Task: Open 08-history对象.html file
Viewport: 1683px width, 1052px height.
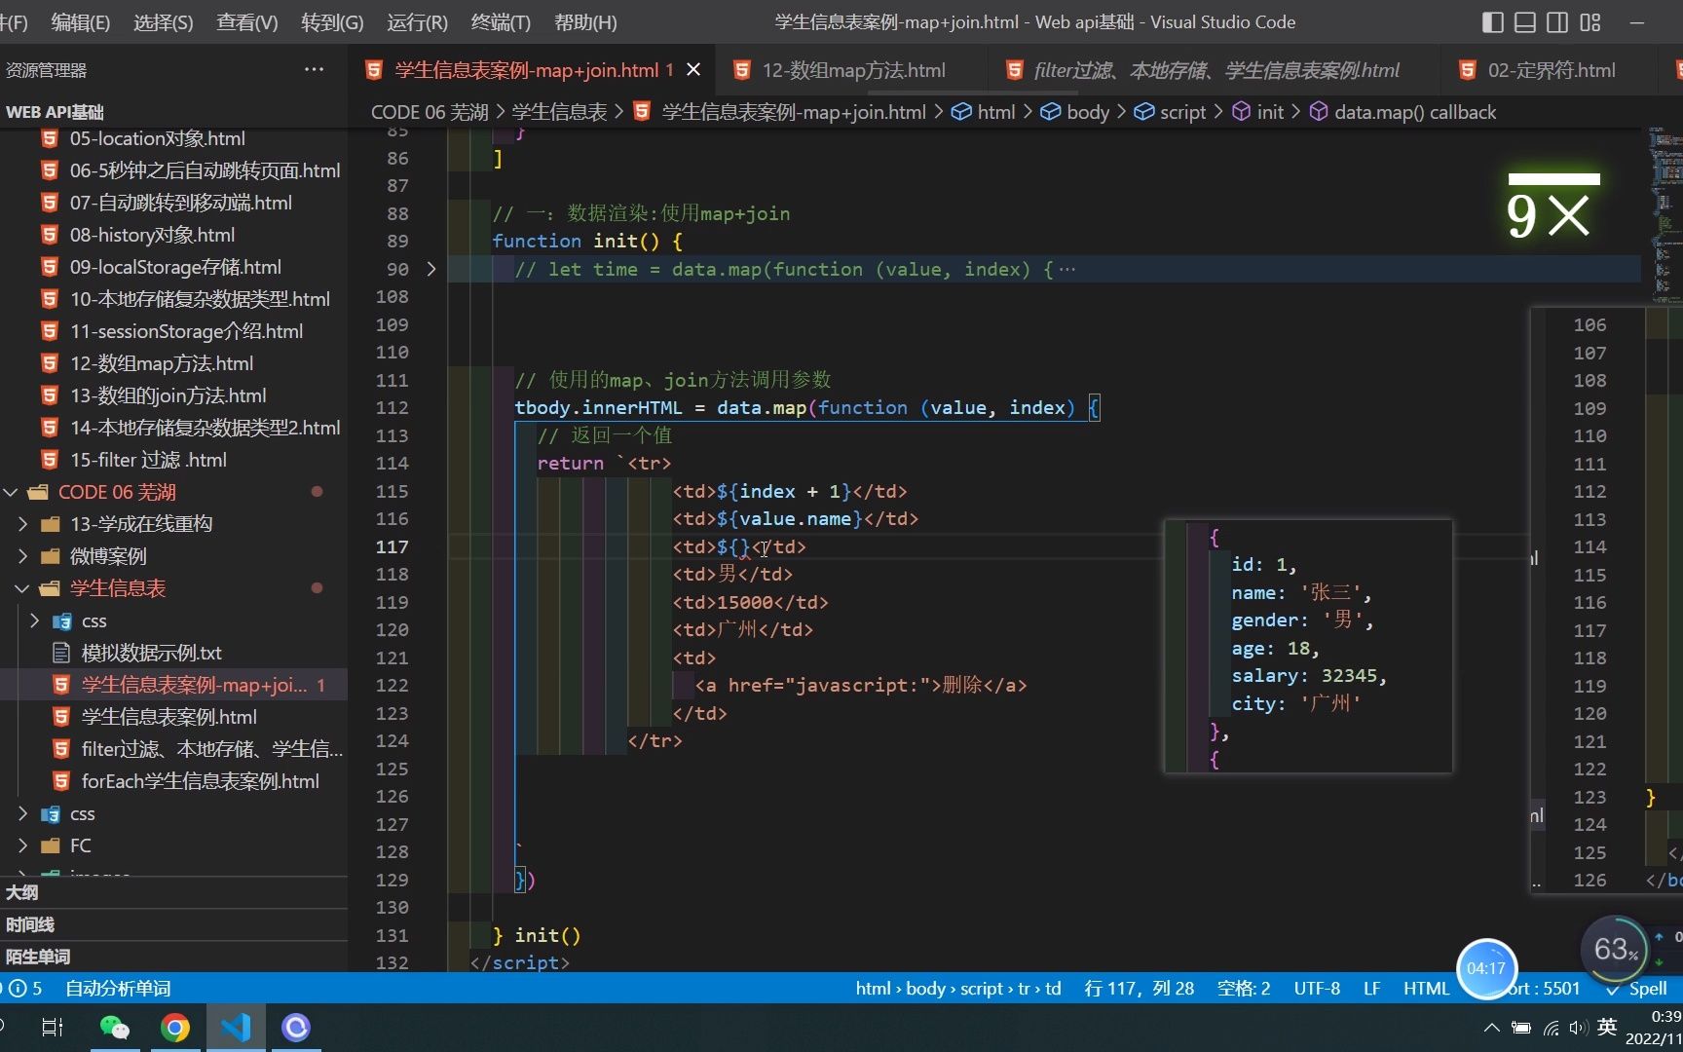Action: click(152, 235)
